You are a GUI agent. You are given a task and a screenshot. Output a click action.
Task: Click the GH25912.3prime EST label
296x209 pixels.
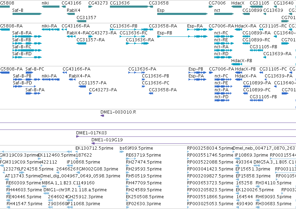point(85,197)
